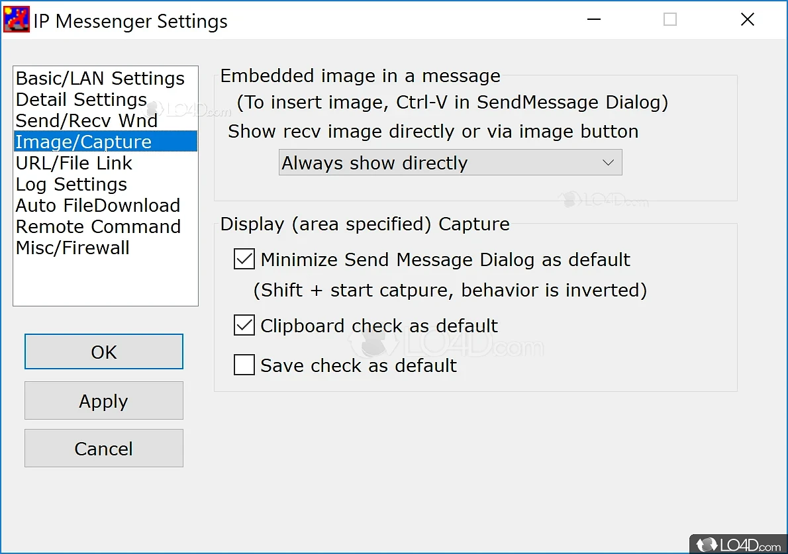This screenshot has height=554, width=788.
Task: Open Misc/Firewall settings
Action: 73,248
